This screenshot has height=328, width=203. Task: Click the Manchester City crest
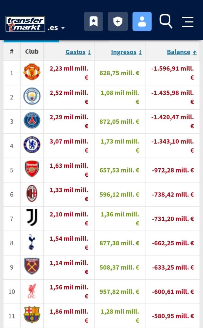coord(32,96)
